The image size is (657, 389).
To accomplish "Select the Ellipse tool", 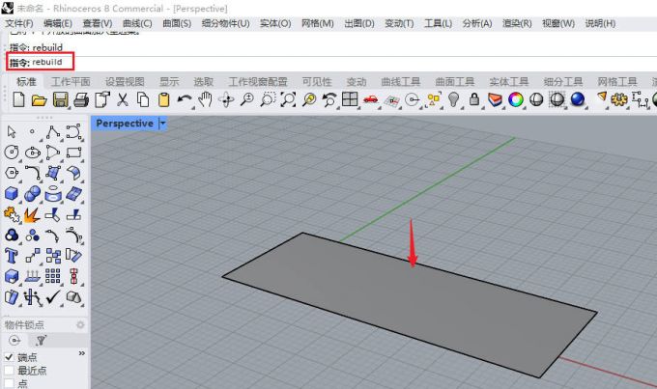I will (32, 153).
